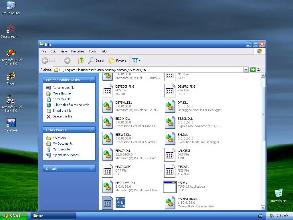Select the DEVSHL.DLL file icon
The image size is (293, 220).
(x=108, y=107)
